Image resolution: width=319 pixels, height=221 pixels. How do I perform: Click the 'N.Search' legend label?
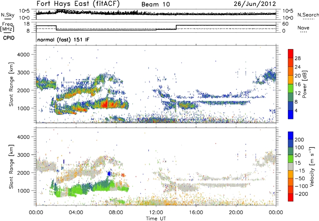[308, 15]
